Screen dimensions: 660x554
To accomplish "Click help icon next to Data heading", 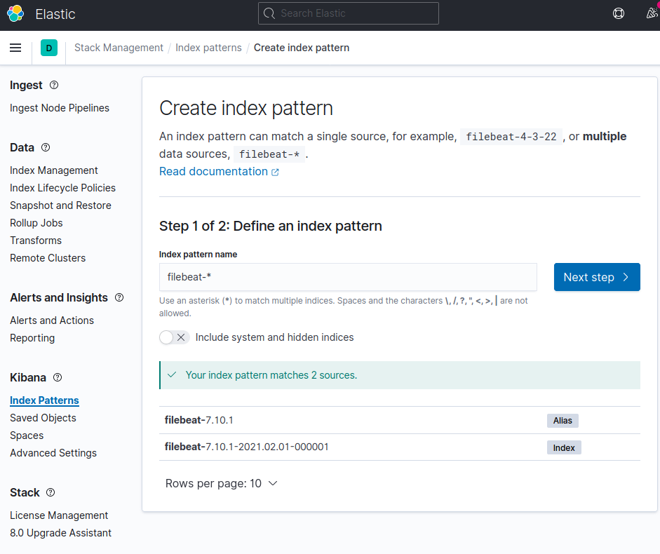I will (46, 147).
